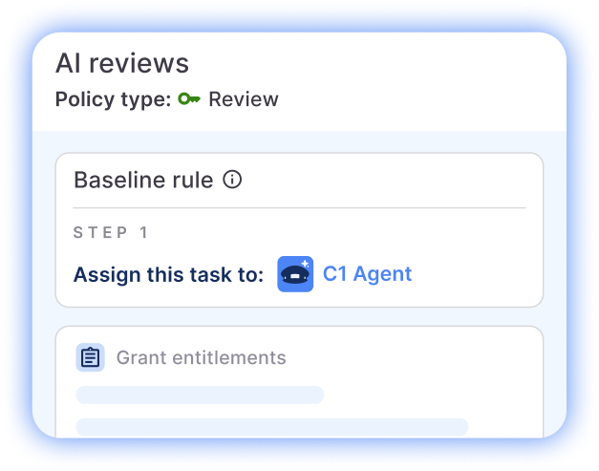This screenshot has width=599, height=471.
Task: Click the green key icon
Action: tap(188, 99)
